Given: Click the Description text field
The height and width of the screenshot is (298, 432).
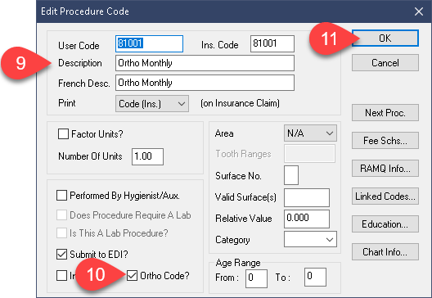Looking at the screenshot, I should tap(205, 63).
